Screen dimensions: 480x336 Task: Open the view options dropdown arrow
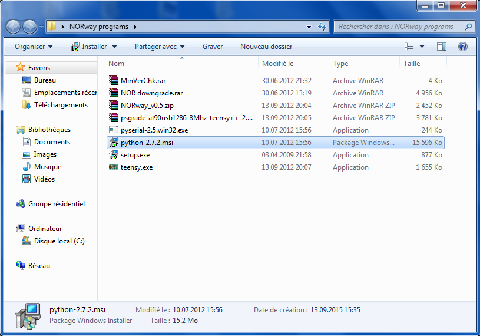coord(422,47)
